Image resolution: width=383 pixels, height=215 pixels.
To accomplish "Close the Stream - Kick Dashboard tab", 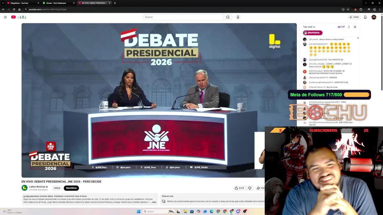I will 74,3.
